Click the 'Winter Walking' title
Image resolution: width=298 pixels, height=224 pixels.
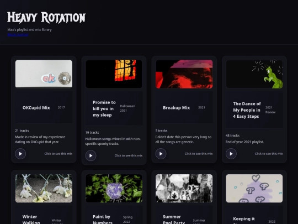[31, 220]
